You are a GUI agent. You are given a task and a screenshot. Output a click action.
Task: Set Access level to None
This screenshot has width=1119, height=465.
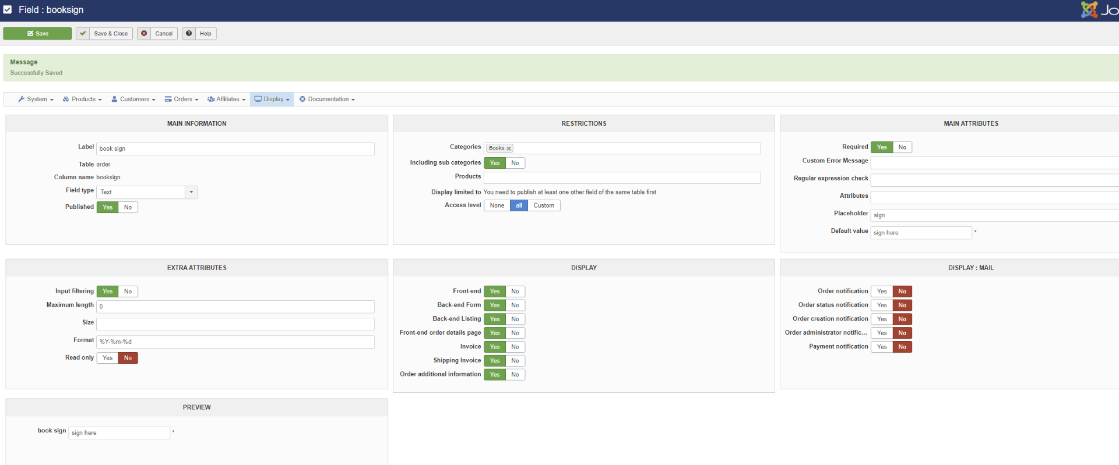497,205
